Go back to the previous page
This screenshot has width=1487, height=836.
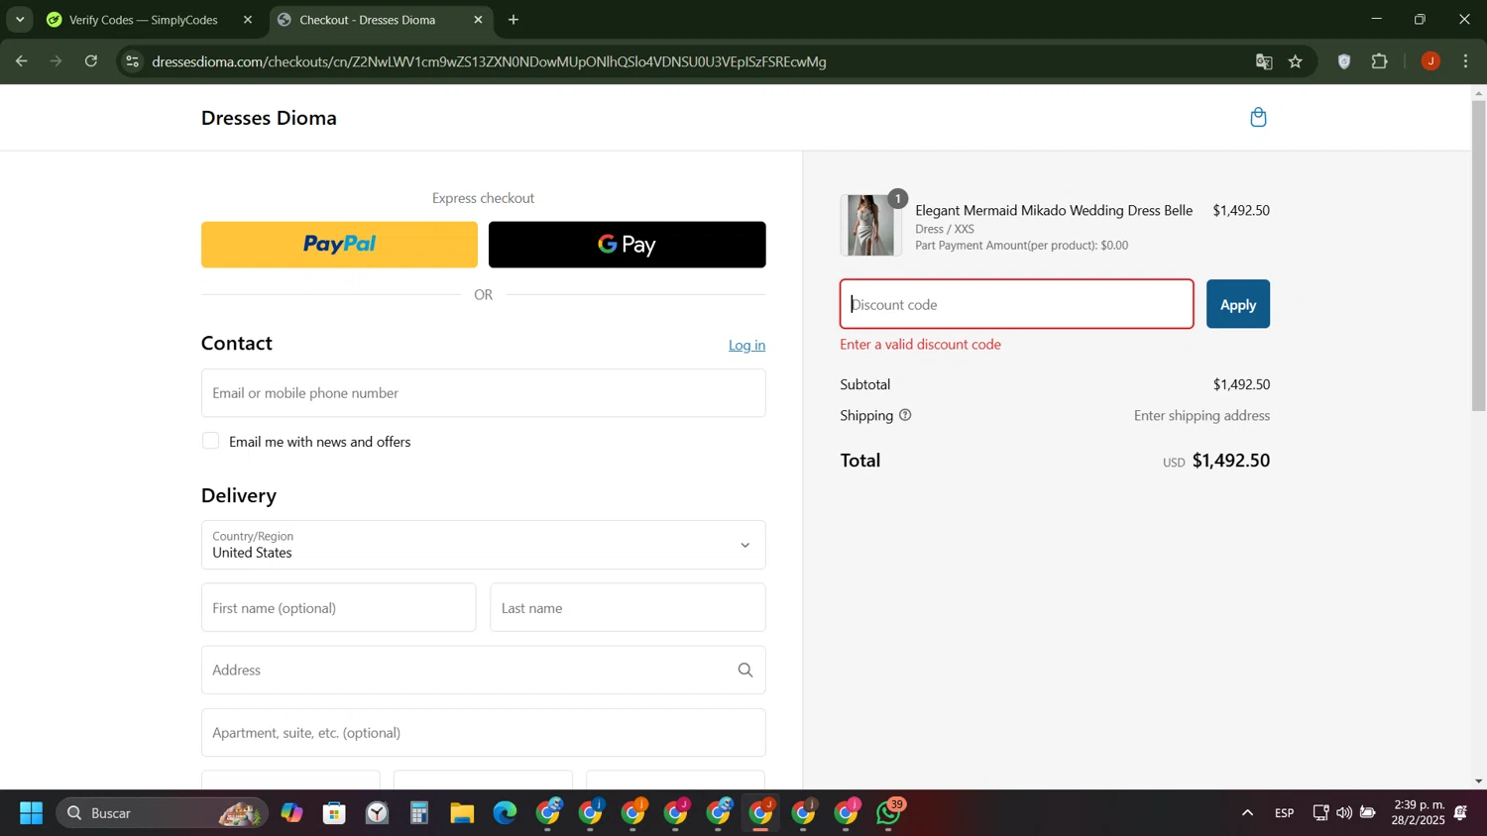pyautogui.click(x=21, y=61)
